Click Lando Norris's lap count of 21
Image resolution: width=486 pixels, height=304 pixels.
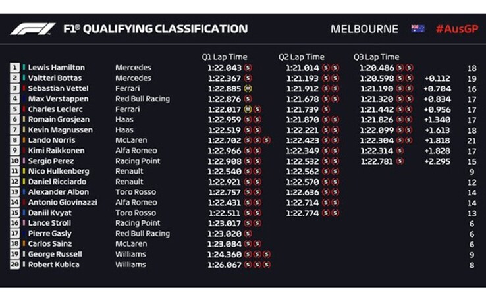pos(472,141)
